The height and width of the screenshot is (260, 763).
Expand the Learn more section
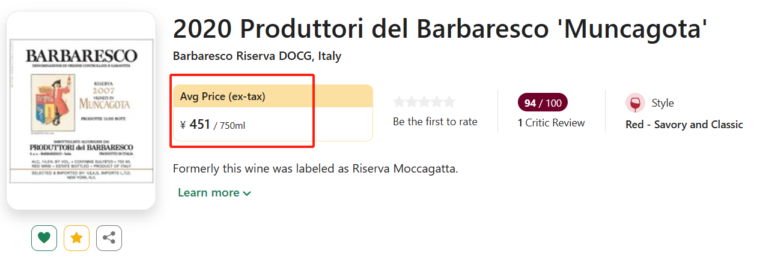(214, 193)
